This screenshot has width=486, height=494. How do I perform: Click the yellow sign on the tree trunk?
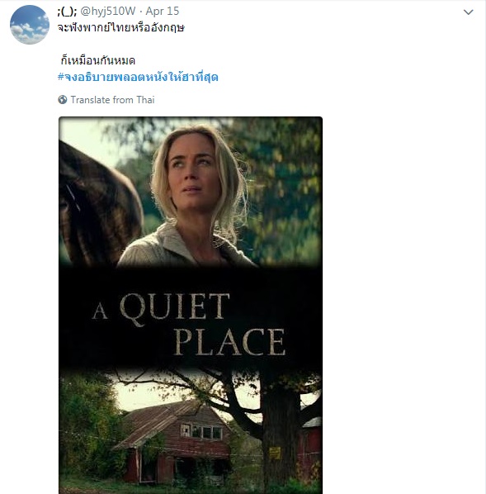click(x=275, y=453)
